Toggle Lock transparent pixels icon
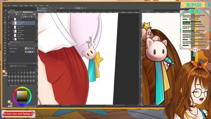This screenshot has height=119, width=211. (24, 14)
